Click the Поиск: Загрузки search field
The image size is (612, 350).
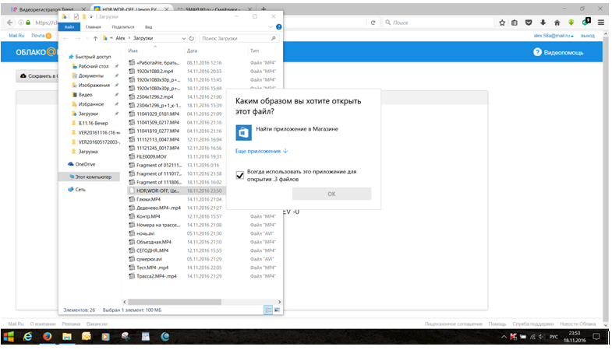coord(234,37)
